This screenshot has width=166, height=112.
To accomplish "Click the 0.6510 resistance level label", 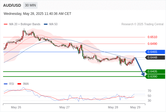I will point(152,37).
